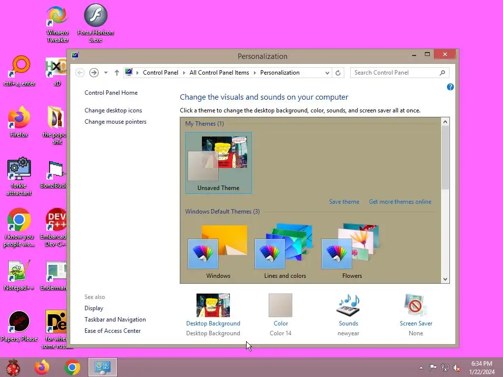The image size is (503, 377).
Task: Open Personalization help question mark icon
Action: coord(450,87)
